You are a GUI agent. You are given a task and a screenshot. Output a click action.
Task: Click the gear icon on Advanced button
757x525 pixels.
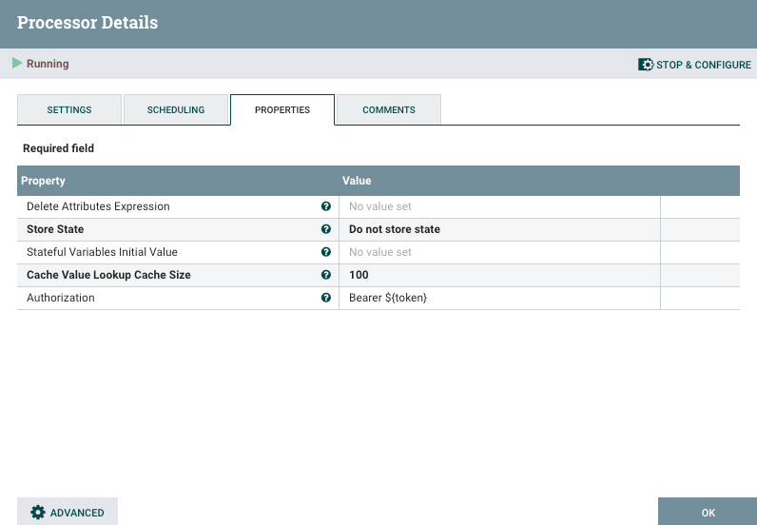point(38,512)
